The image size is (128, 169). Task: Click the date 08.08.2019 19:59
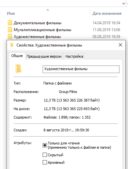(x=106, y=37)
